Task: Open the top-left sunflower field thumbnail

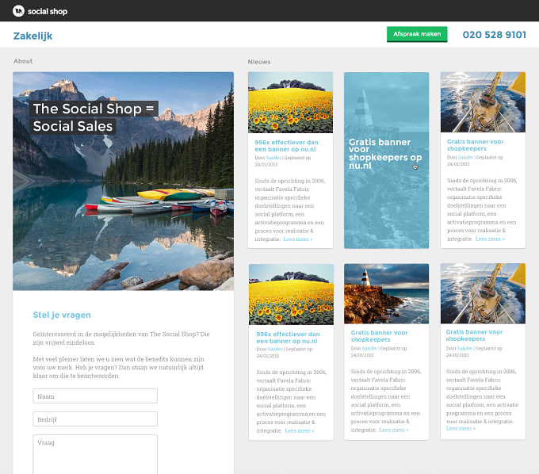Action: point(290,102)
